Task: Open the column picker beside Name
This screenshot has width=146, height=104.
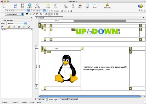Action: [x=31, y=30]
